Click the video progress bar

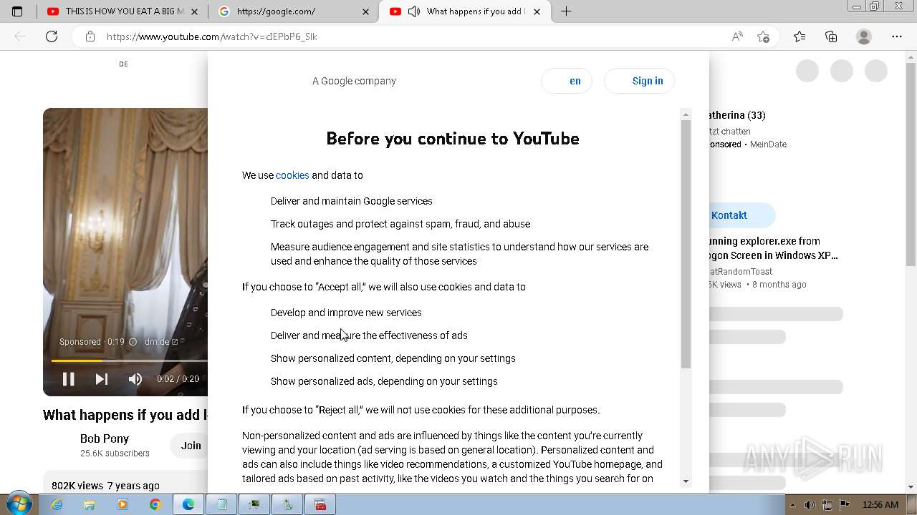click(x=129, y=360)
